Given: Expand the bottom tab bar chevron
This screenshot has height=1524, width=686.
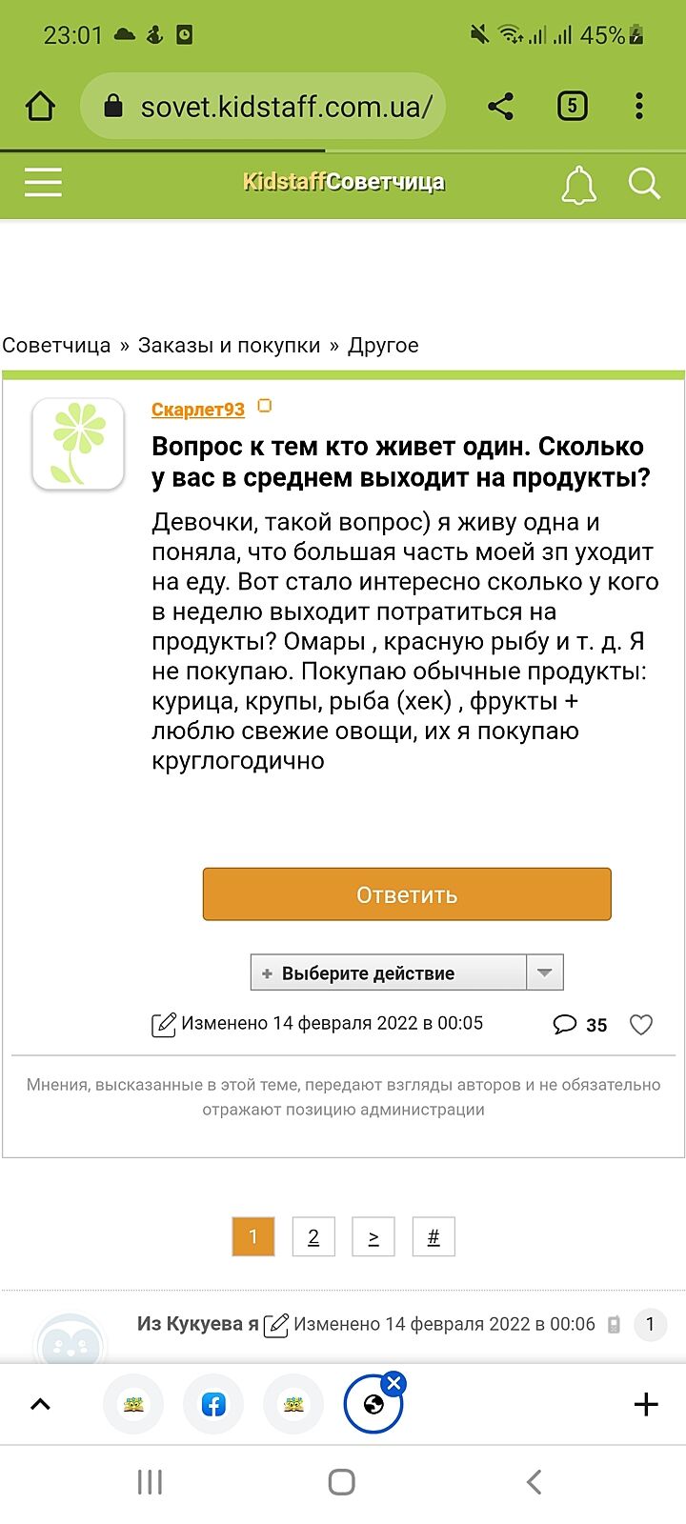Looking at the screenshot, I should [x=40, y=1404].
